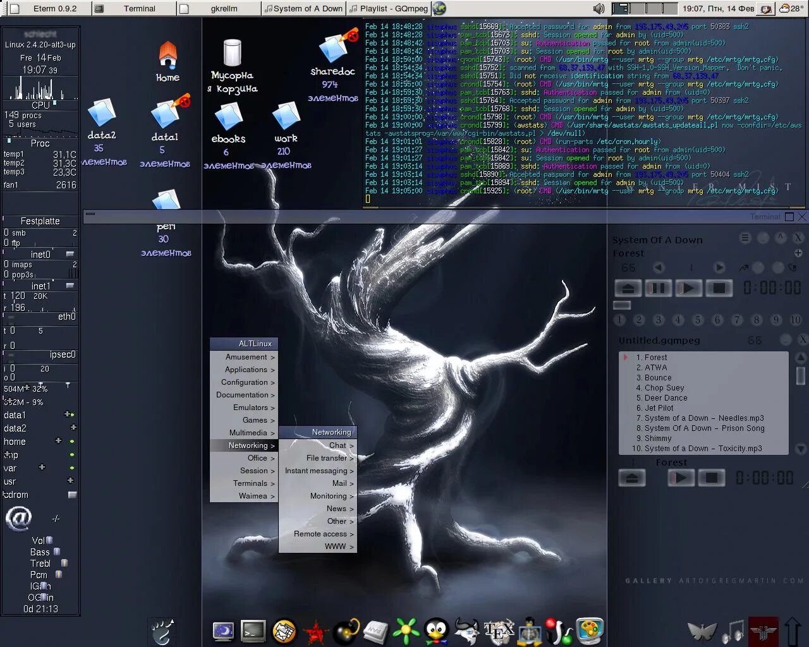This screenshot has height=647, width=809.
Task: Switch to gkrellm taskbar button
Action: click(x=218, y=8)
